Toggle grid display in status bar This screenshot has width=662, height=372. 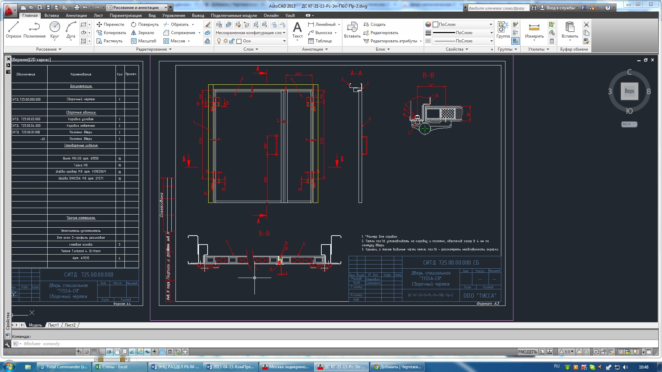coord(94,352)
